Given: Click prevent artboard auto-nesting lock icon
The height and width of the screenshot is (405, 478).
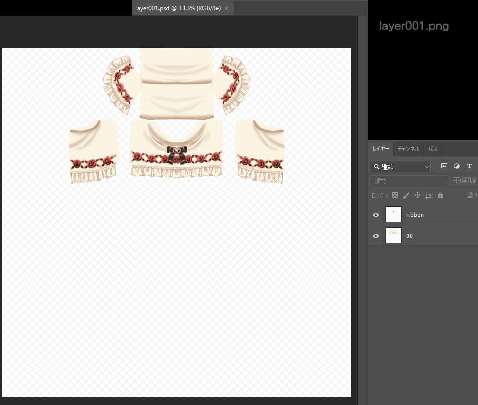Looking at the screenshot, I should click(x=428, y=195).
